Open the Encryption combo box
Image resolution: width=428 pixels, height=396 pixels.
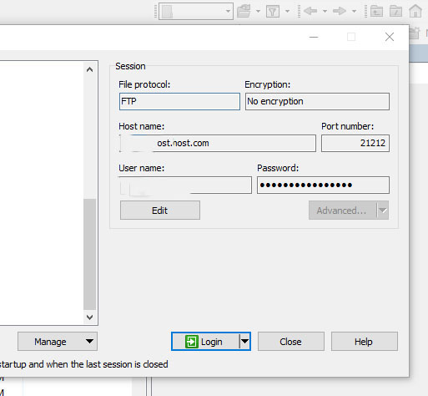pos(317,101)
